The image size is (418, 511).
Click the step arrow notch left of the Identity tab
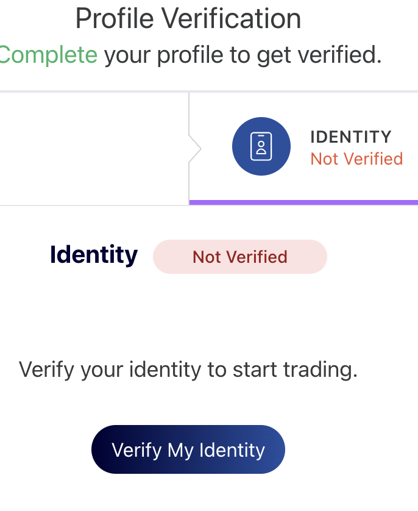click(x=195, y=148)
